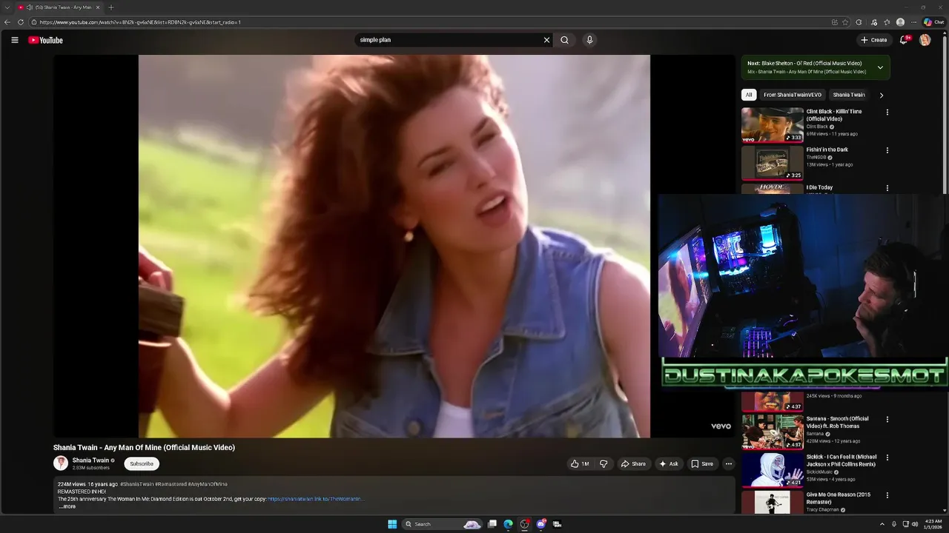
Task: Open options for Santana Smooth video
Action: click(x=887, y=420)
